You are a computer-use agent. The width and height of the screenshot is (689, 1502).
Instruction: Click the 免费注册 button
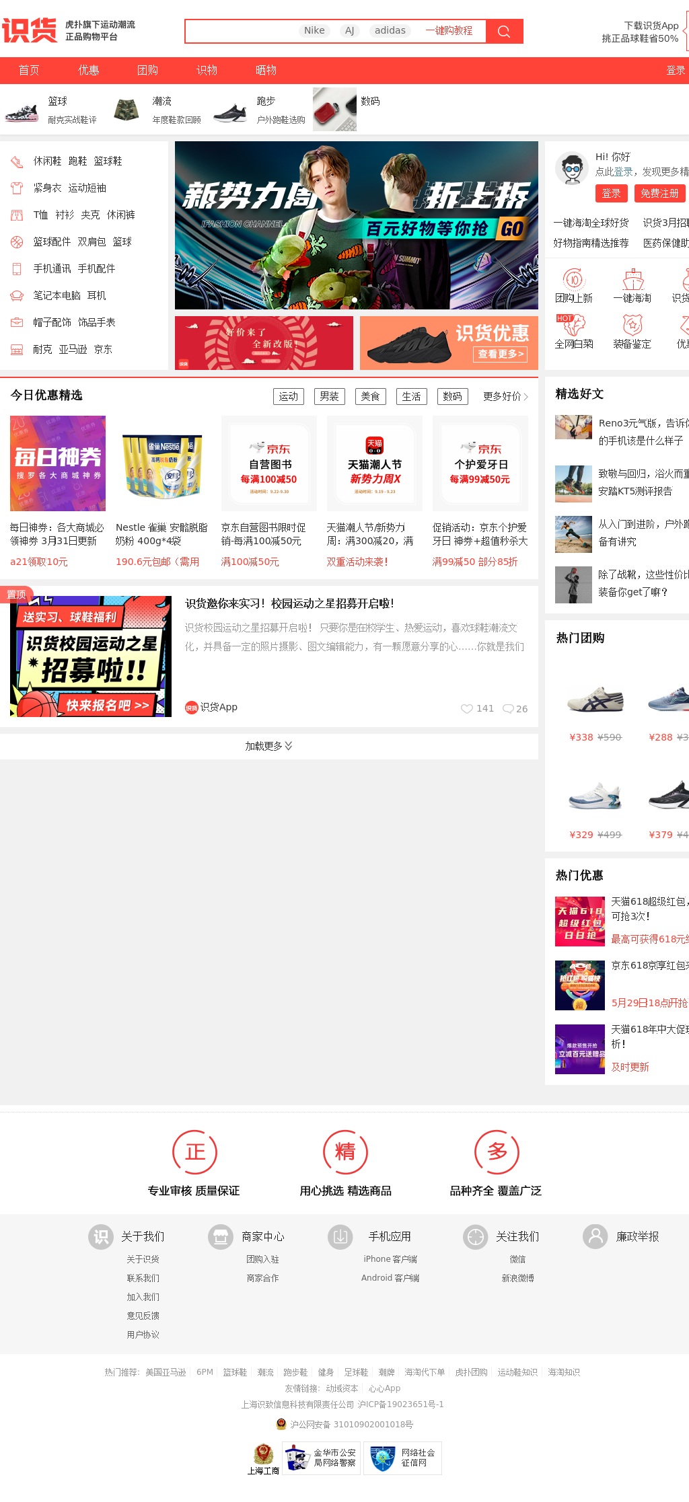click(659, 194)
